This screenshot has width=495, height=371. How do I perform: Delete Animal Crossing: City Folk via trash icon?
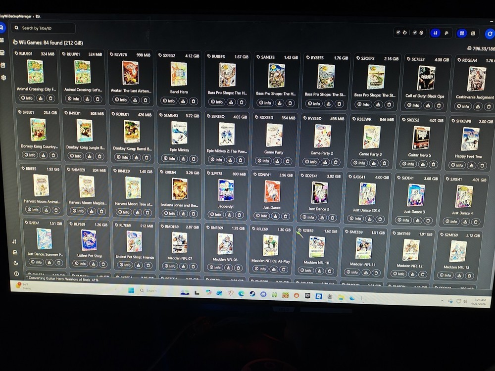[50, 98]
